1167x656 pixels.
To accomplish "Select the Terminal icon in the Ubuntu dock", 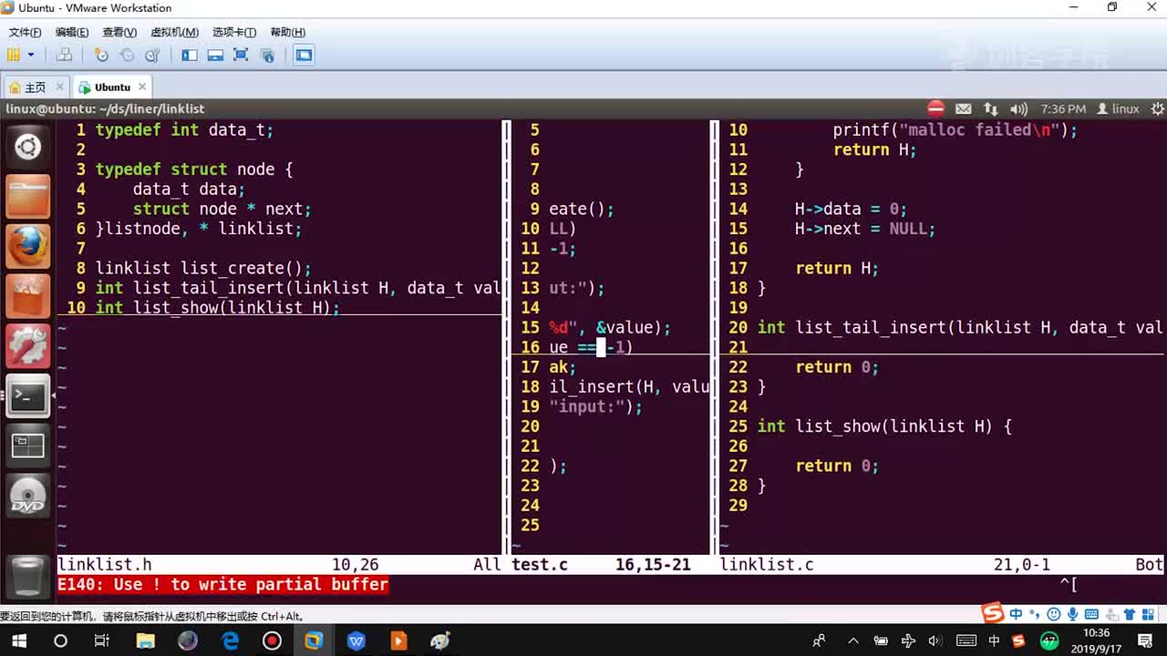I will click(27, 395).
